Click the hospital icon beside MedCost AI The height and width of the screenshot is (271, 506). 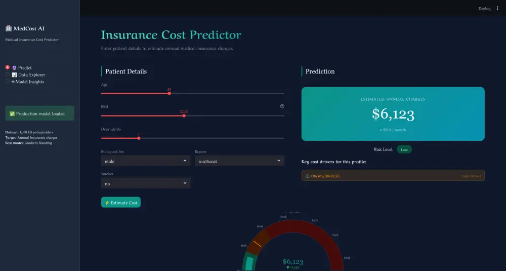tap(9, 28)
